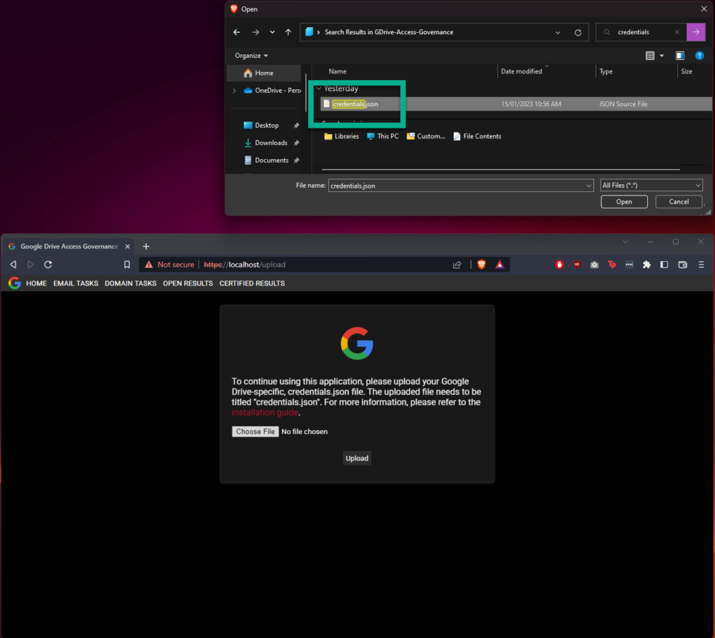Open Brave Shields panel

coord(482,265)
